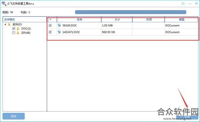The image size is (200, 122).
Task: Open the select-all dropdown in header
Action: click(51, 19)
